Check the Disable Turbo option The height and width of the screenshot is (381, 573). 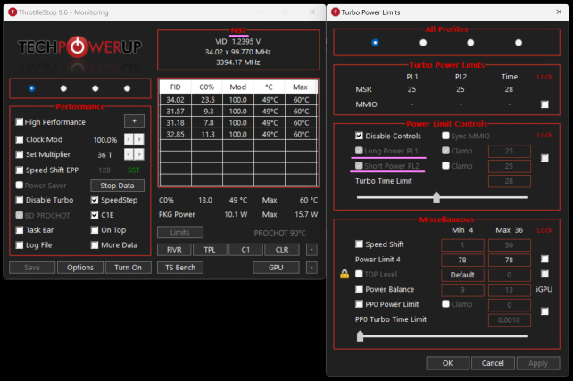point(20,200)
